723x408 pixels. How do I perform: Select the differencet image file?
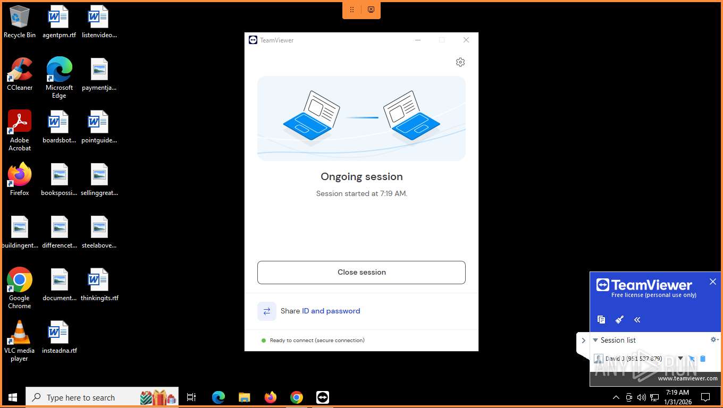pos(59,232)
